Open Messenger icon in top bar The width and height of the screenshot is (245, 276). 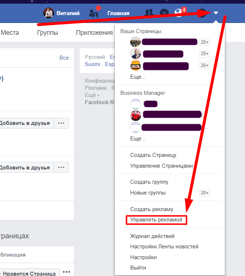(164, 13)
